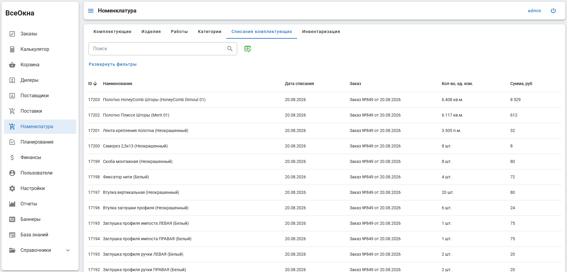The image size is (567, 272).
Task: Click the 17198 ID cell
Action: tap(94, 177)
